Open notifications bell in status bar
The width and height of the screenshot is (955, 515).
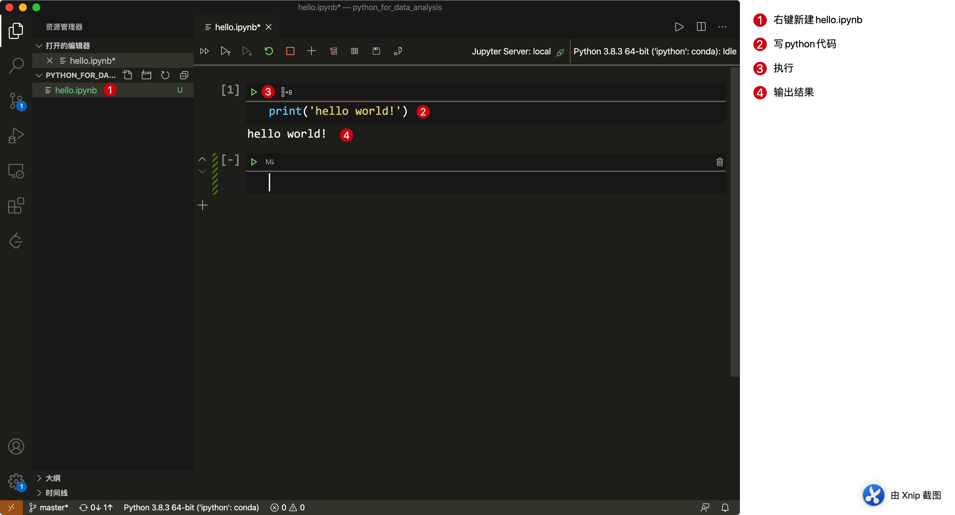pos(725,507)
